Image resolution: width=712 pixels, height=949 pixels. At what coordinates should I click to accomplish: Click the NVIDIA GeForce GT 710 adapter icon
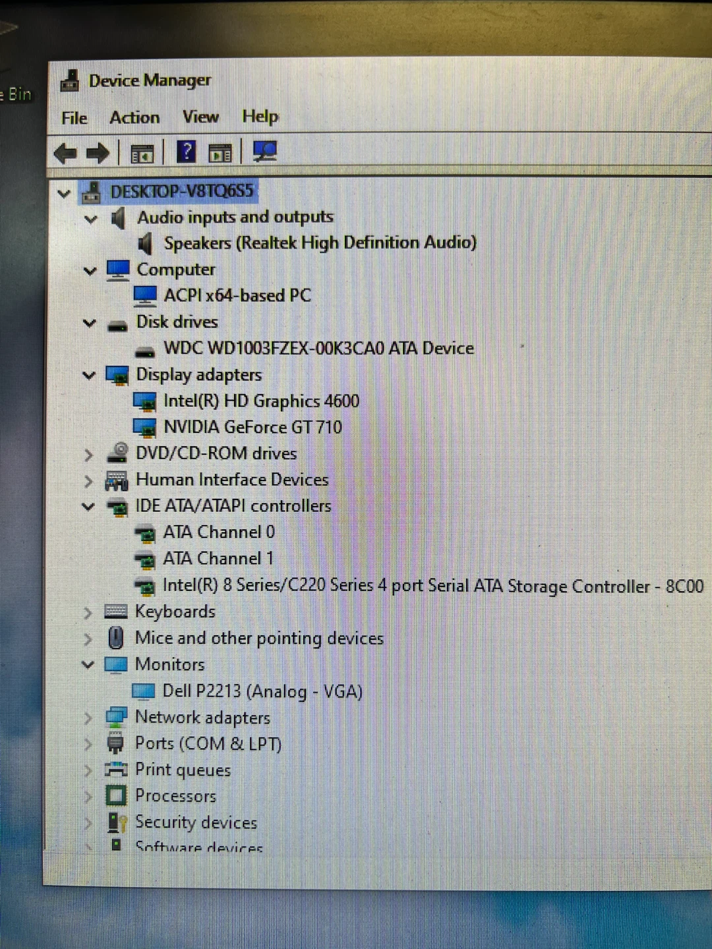click(x=144, y=428)
